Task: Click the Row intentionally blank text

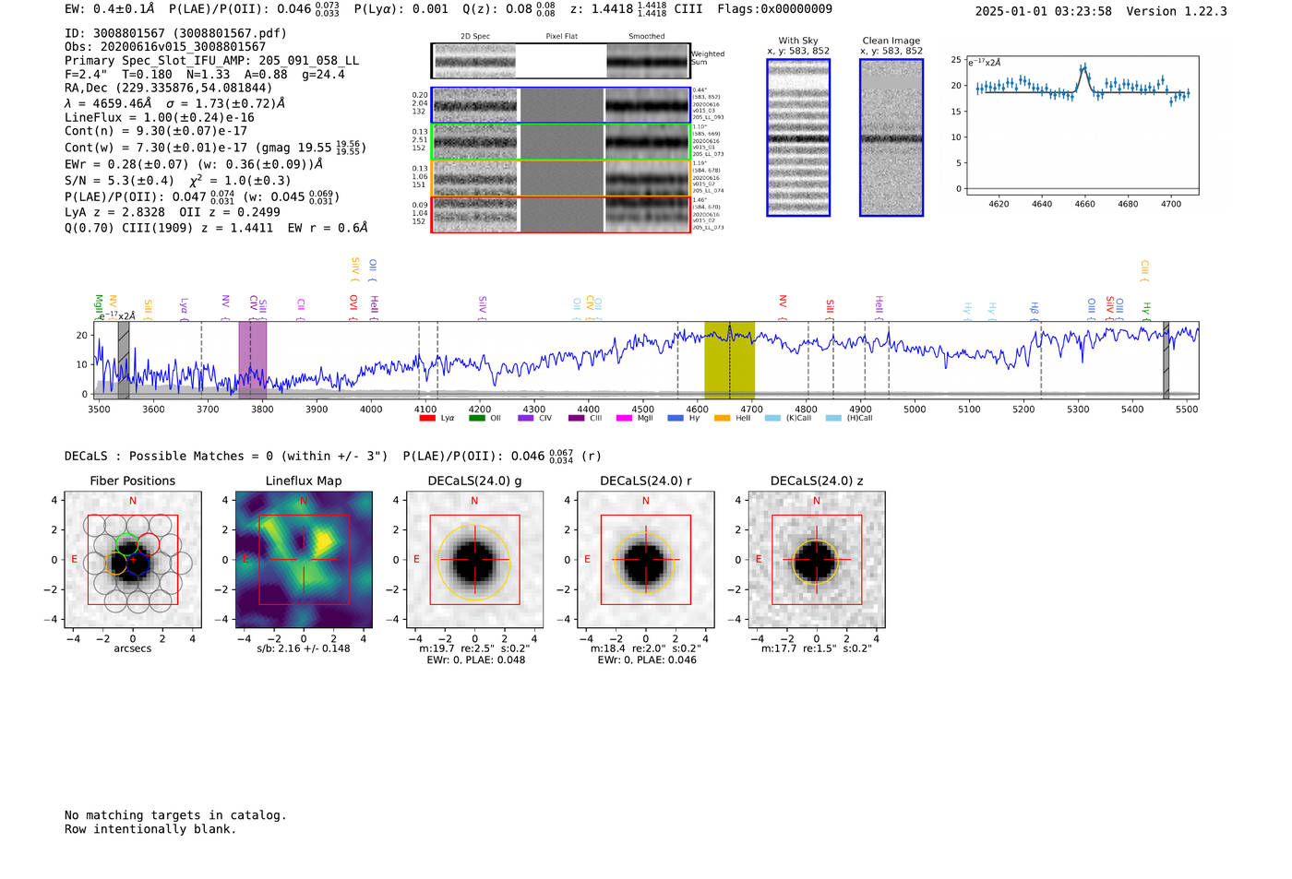Action: [x=150, y=829]
